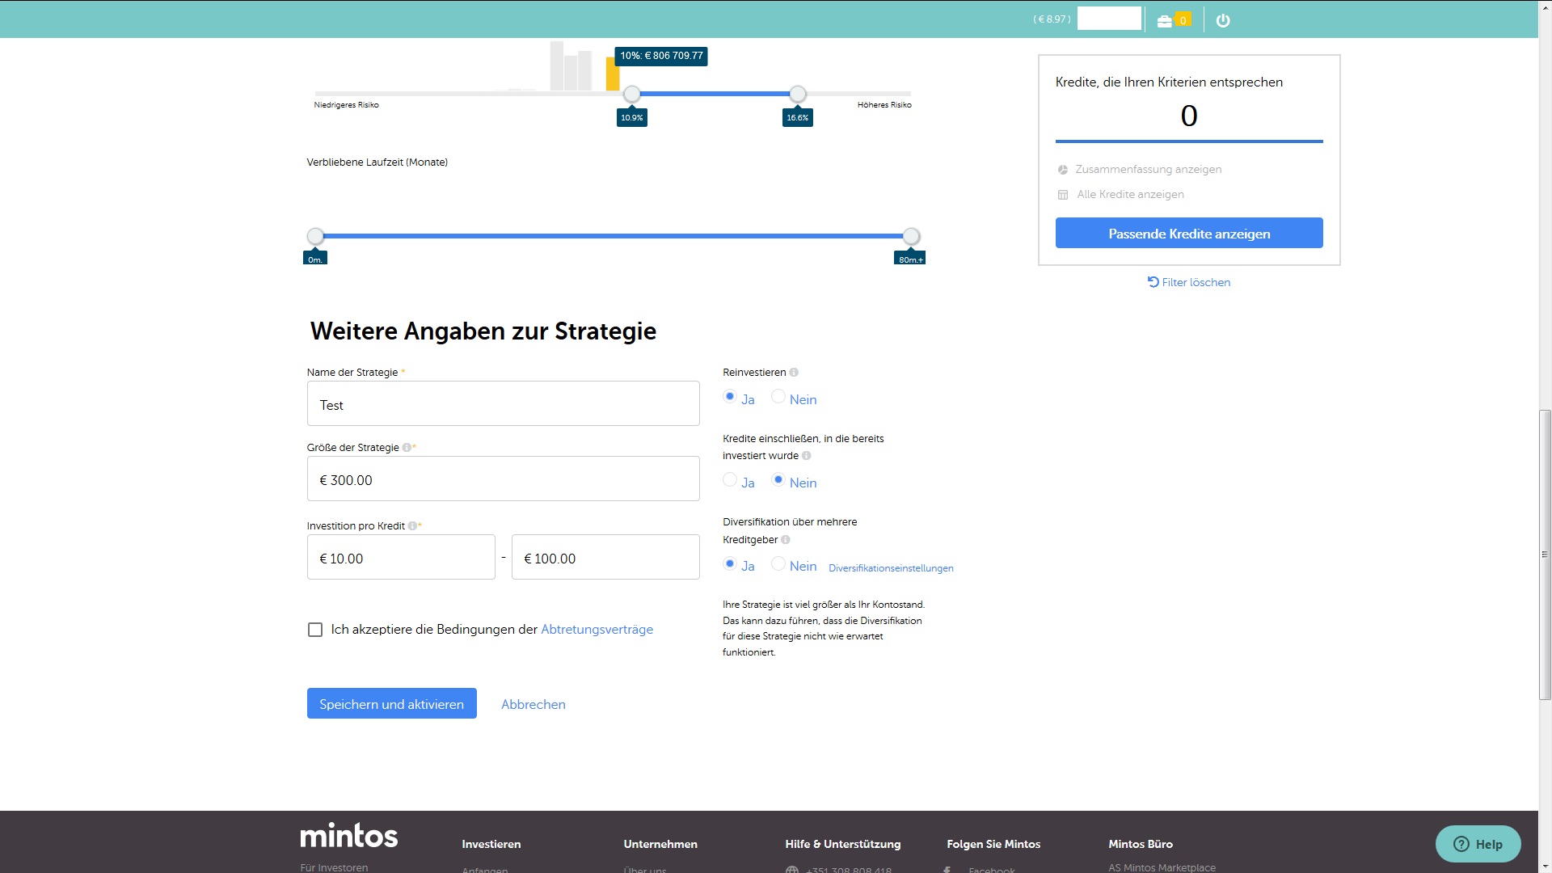Select Ja for including already invested loans
The width and height of the screenshot is (1552, 873).
[730, 480]
